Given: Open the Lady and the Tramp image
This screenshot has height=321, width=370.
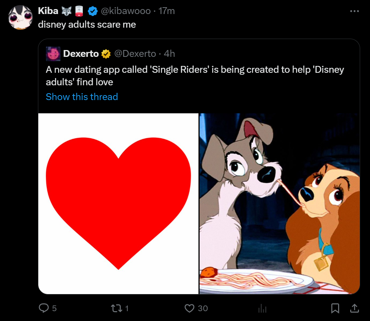Looking at the screenshot, I should click(280, 204).
